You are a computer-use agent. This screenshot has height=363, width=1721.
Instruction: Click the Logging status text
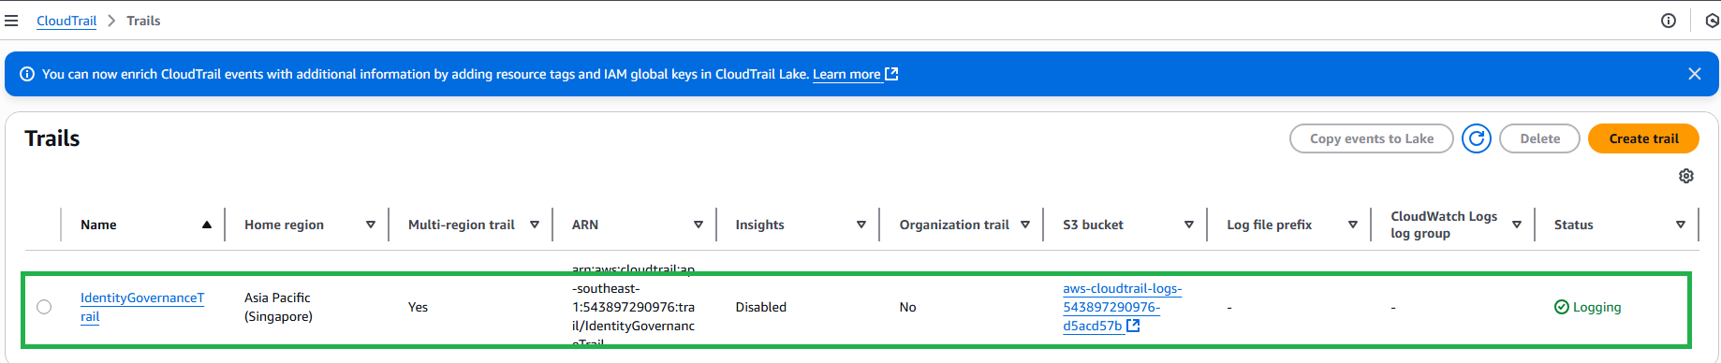1596,307
